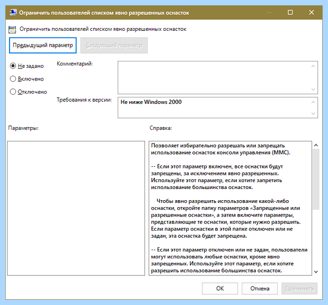The image size is (328, 305).
Task: Click the title bar application icon
Action: tap(13, 13)
